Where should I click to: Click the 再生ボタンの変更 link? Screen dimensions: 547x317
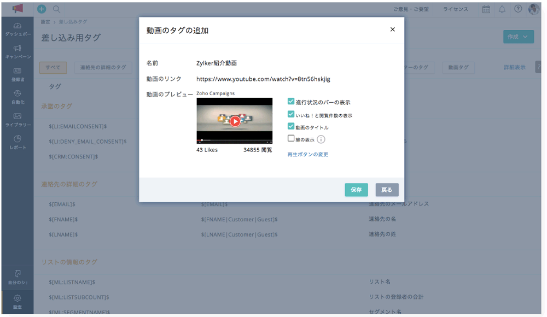pyautogui.click(x=307, y=155)
